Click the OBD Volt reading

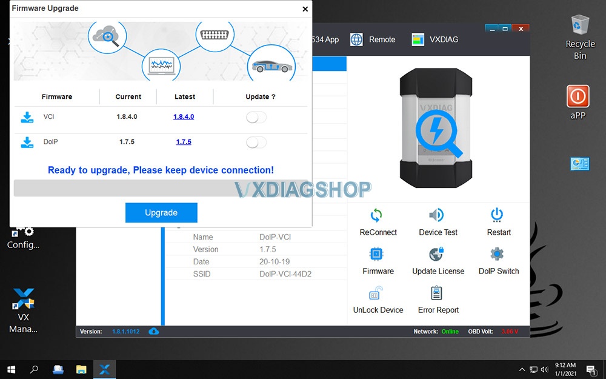(510, 332)
